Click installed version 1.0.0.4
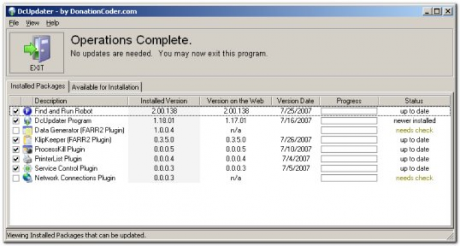 [164, 130]
